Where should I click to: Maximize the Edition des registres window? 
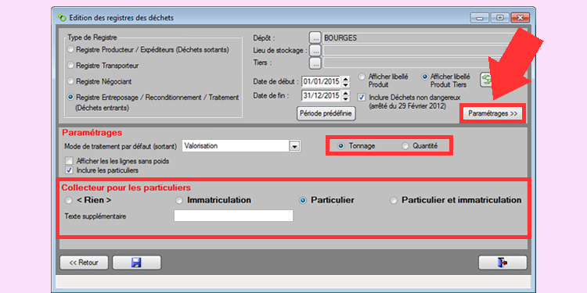(x=500, y=17)
